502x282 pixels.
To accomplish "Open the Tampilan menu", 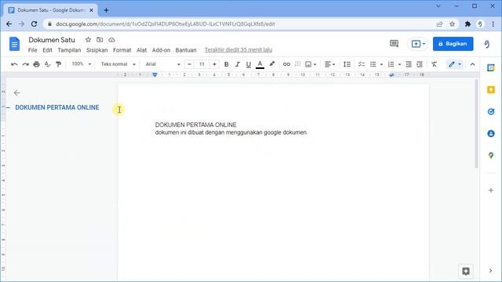I will tap(69, 50).
